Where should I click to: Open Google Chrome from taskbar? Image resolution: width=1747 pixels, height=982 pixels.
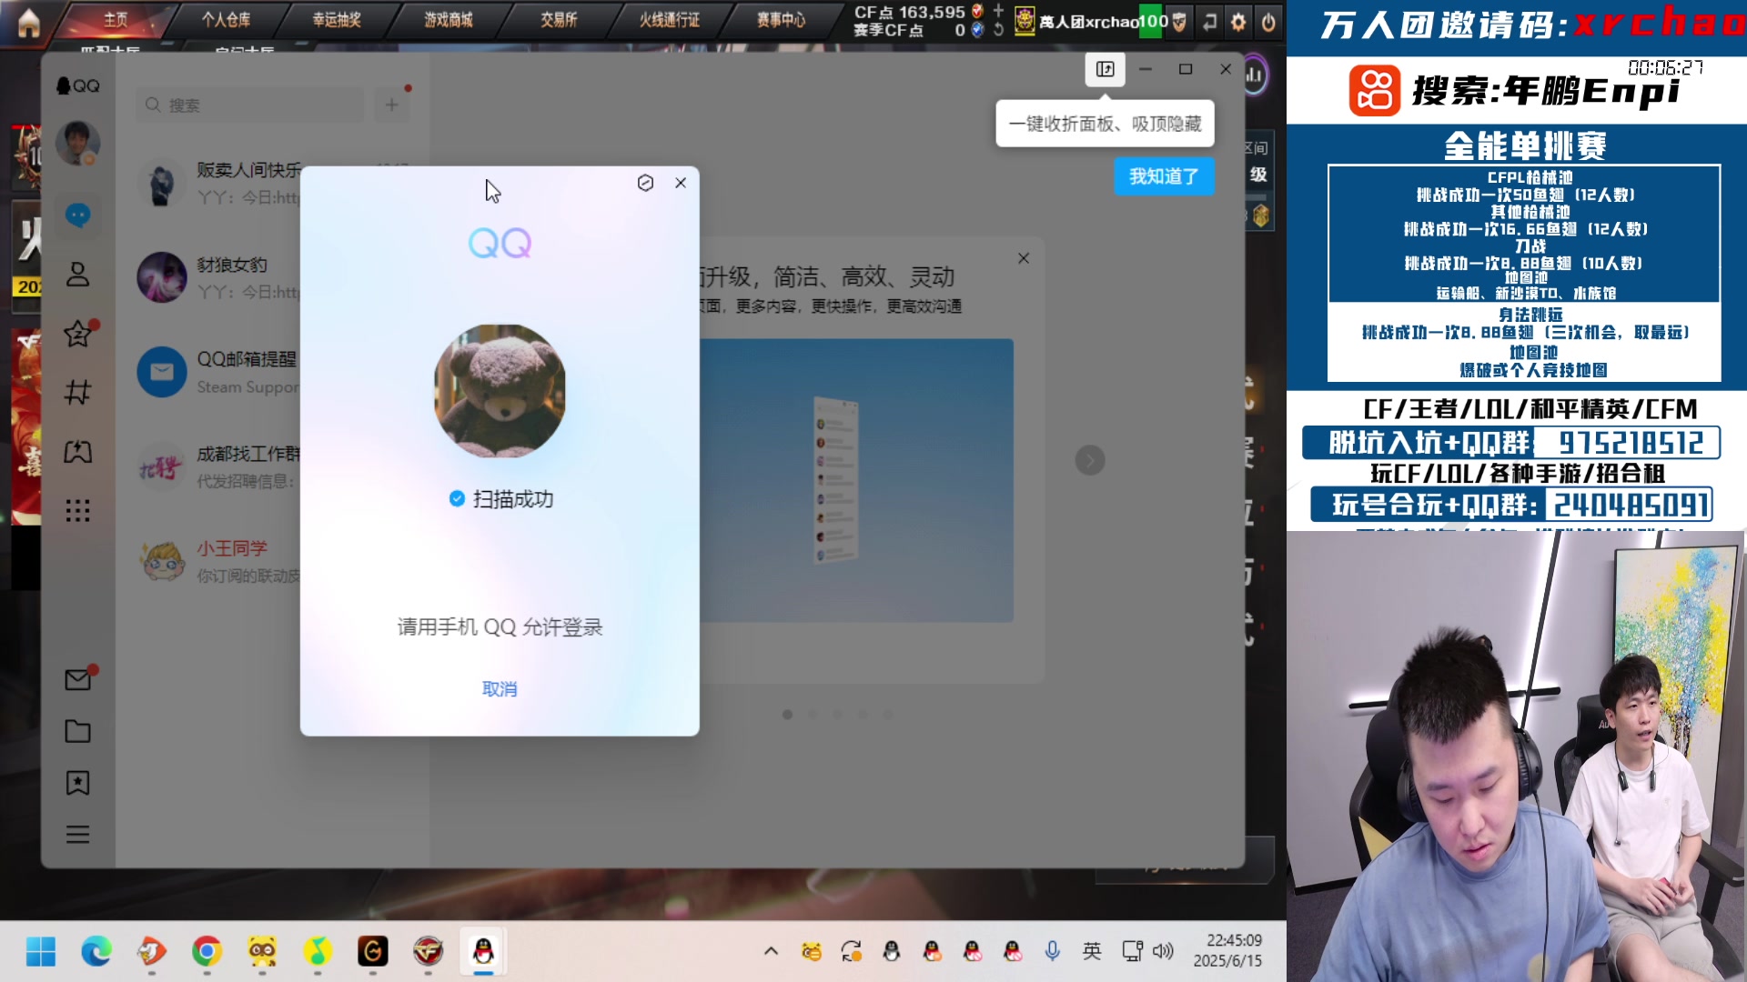(207, 952)
